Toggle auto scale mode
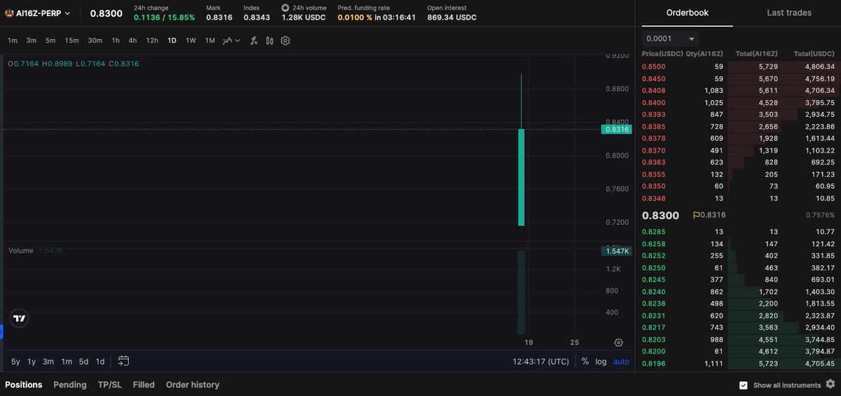Viewport: 841px width, 396px height. [621, 362]
